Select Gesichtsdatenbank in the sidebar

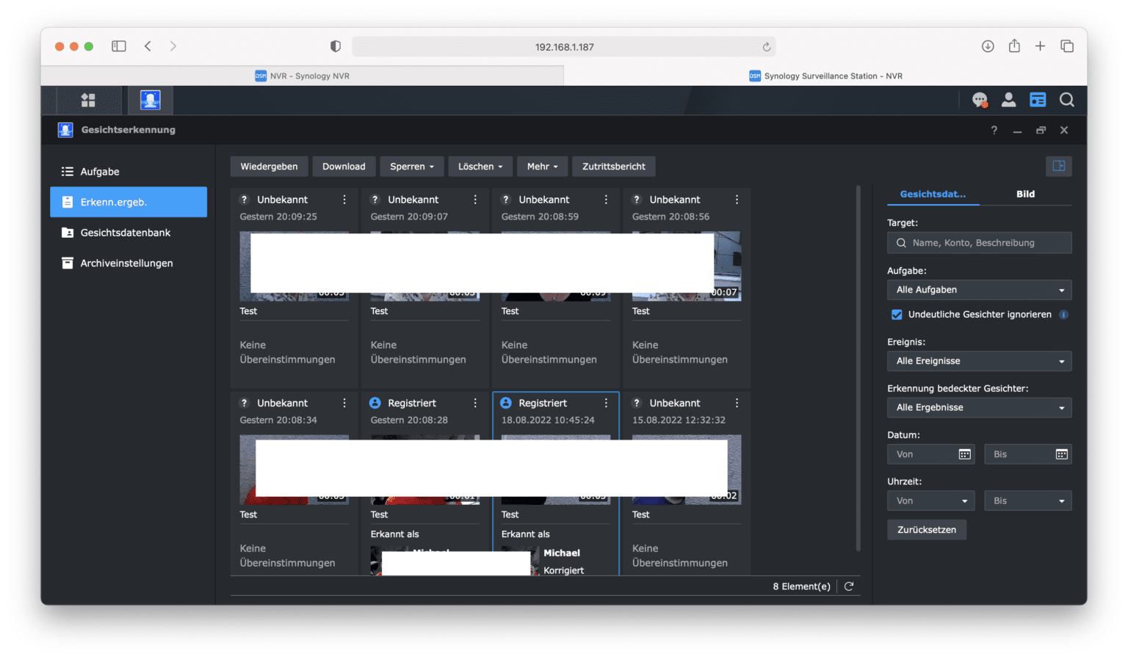point(125,232)
